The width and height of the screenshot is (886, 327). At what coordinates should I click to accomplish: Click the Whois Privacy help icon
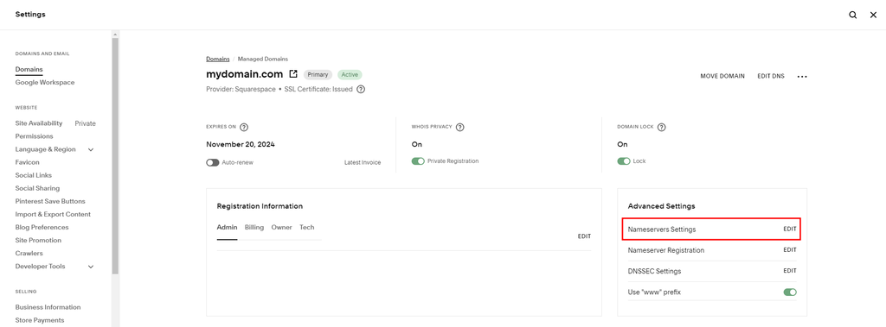click(460, 127)
